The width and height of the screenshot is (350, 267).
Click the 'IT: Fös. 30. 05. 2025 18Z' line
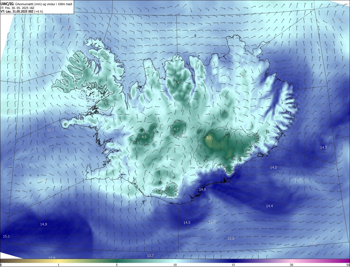click(17, 8)
